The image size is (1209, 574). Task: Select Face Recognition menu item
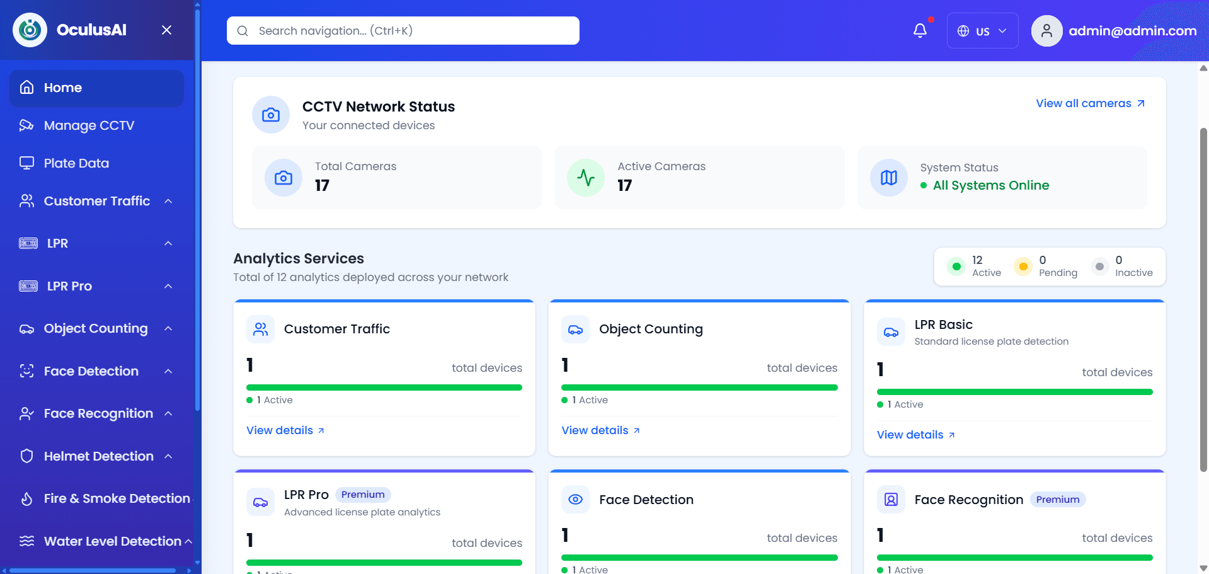(97, 413)
